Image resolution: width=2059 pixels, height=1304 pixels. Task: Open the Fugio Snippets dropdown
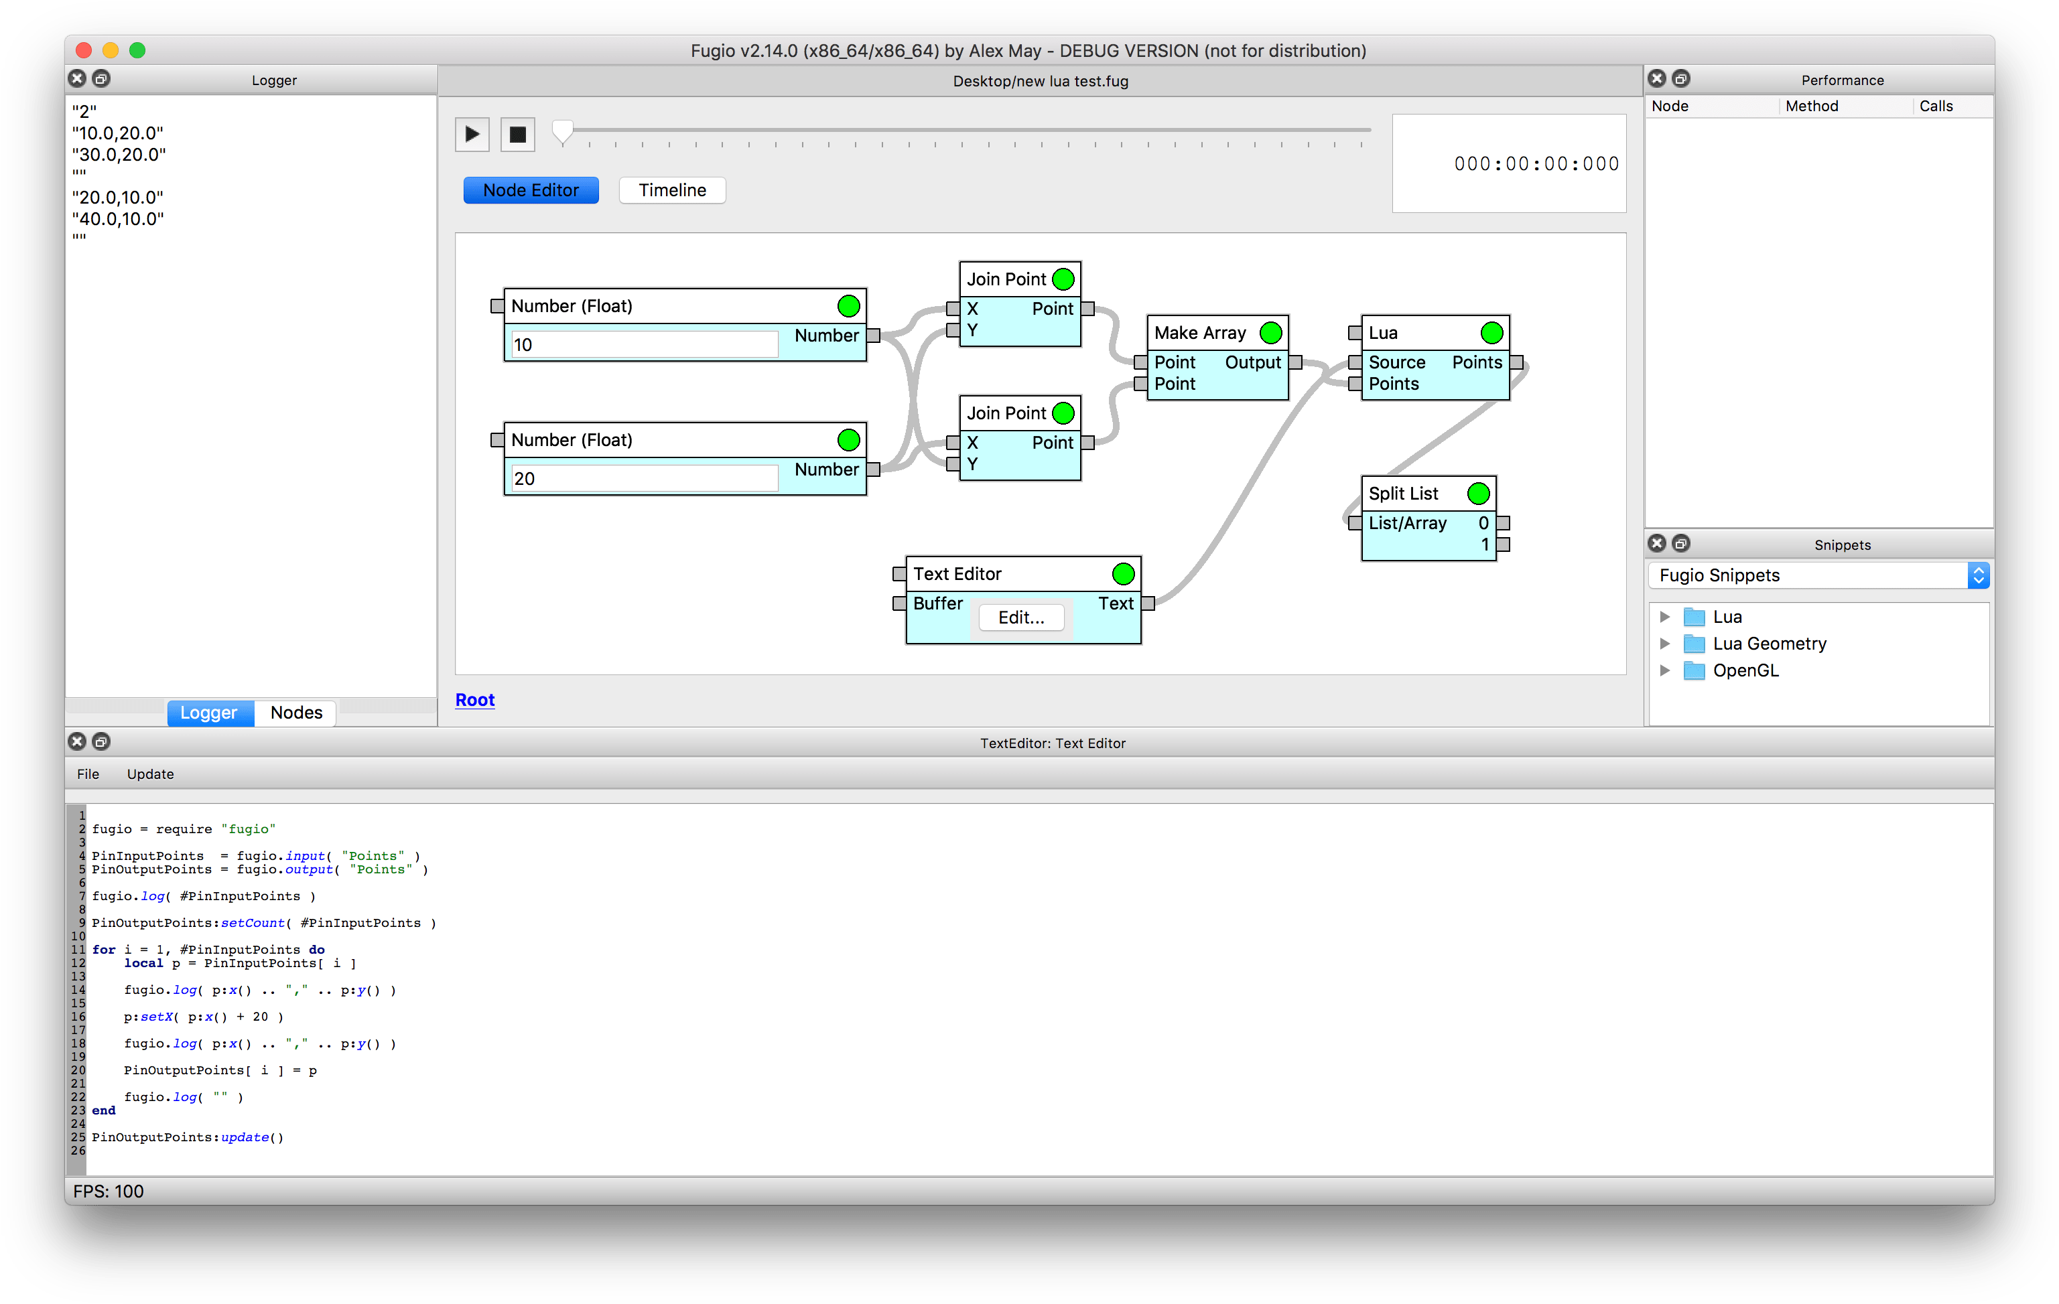tap(1818, 575)
